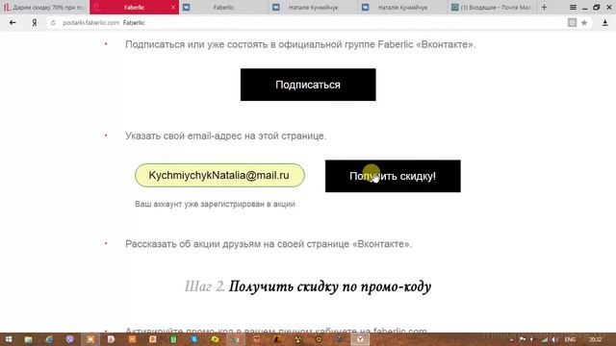
Task: Open the taskbar app with the orange P icon
Action: 152,339
